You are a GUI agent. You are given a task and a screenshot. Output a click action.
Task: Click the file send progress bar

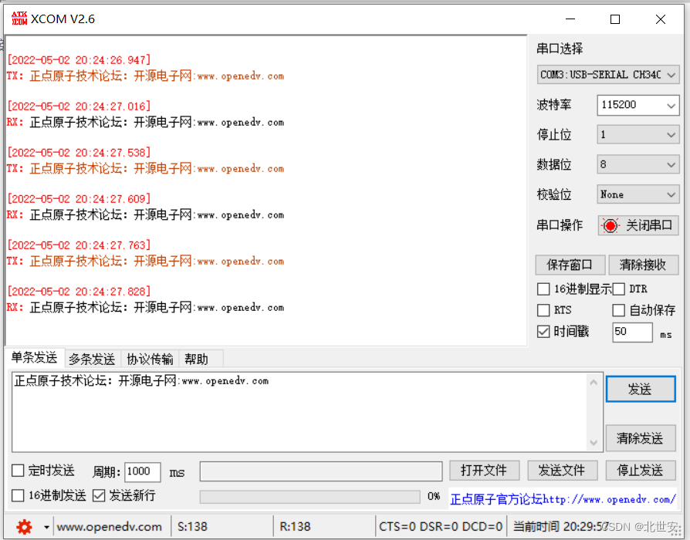click(309, 497)
